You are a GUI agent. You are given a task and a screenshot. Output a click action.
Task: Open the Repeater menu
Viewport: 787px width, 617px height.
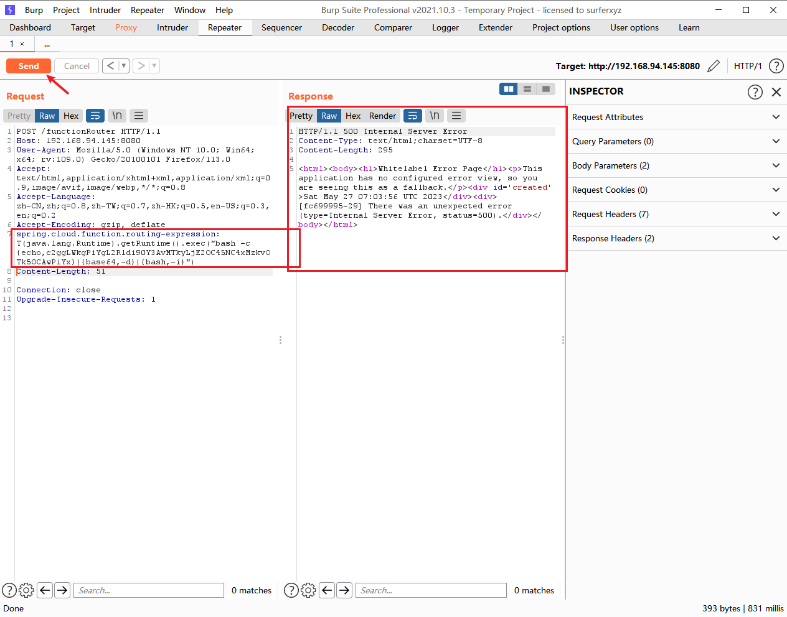148,10
